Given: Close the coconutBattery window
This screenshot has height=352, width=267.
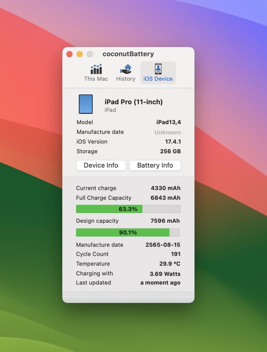Looking at the screenshot, I should click(x=69, y=54).
